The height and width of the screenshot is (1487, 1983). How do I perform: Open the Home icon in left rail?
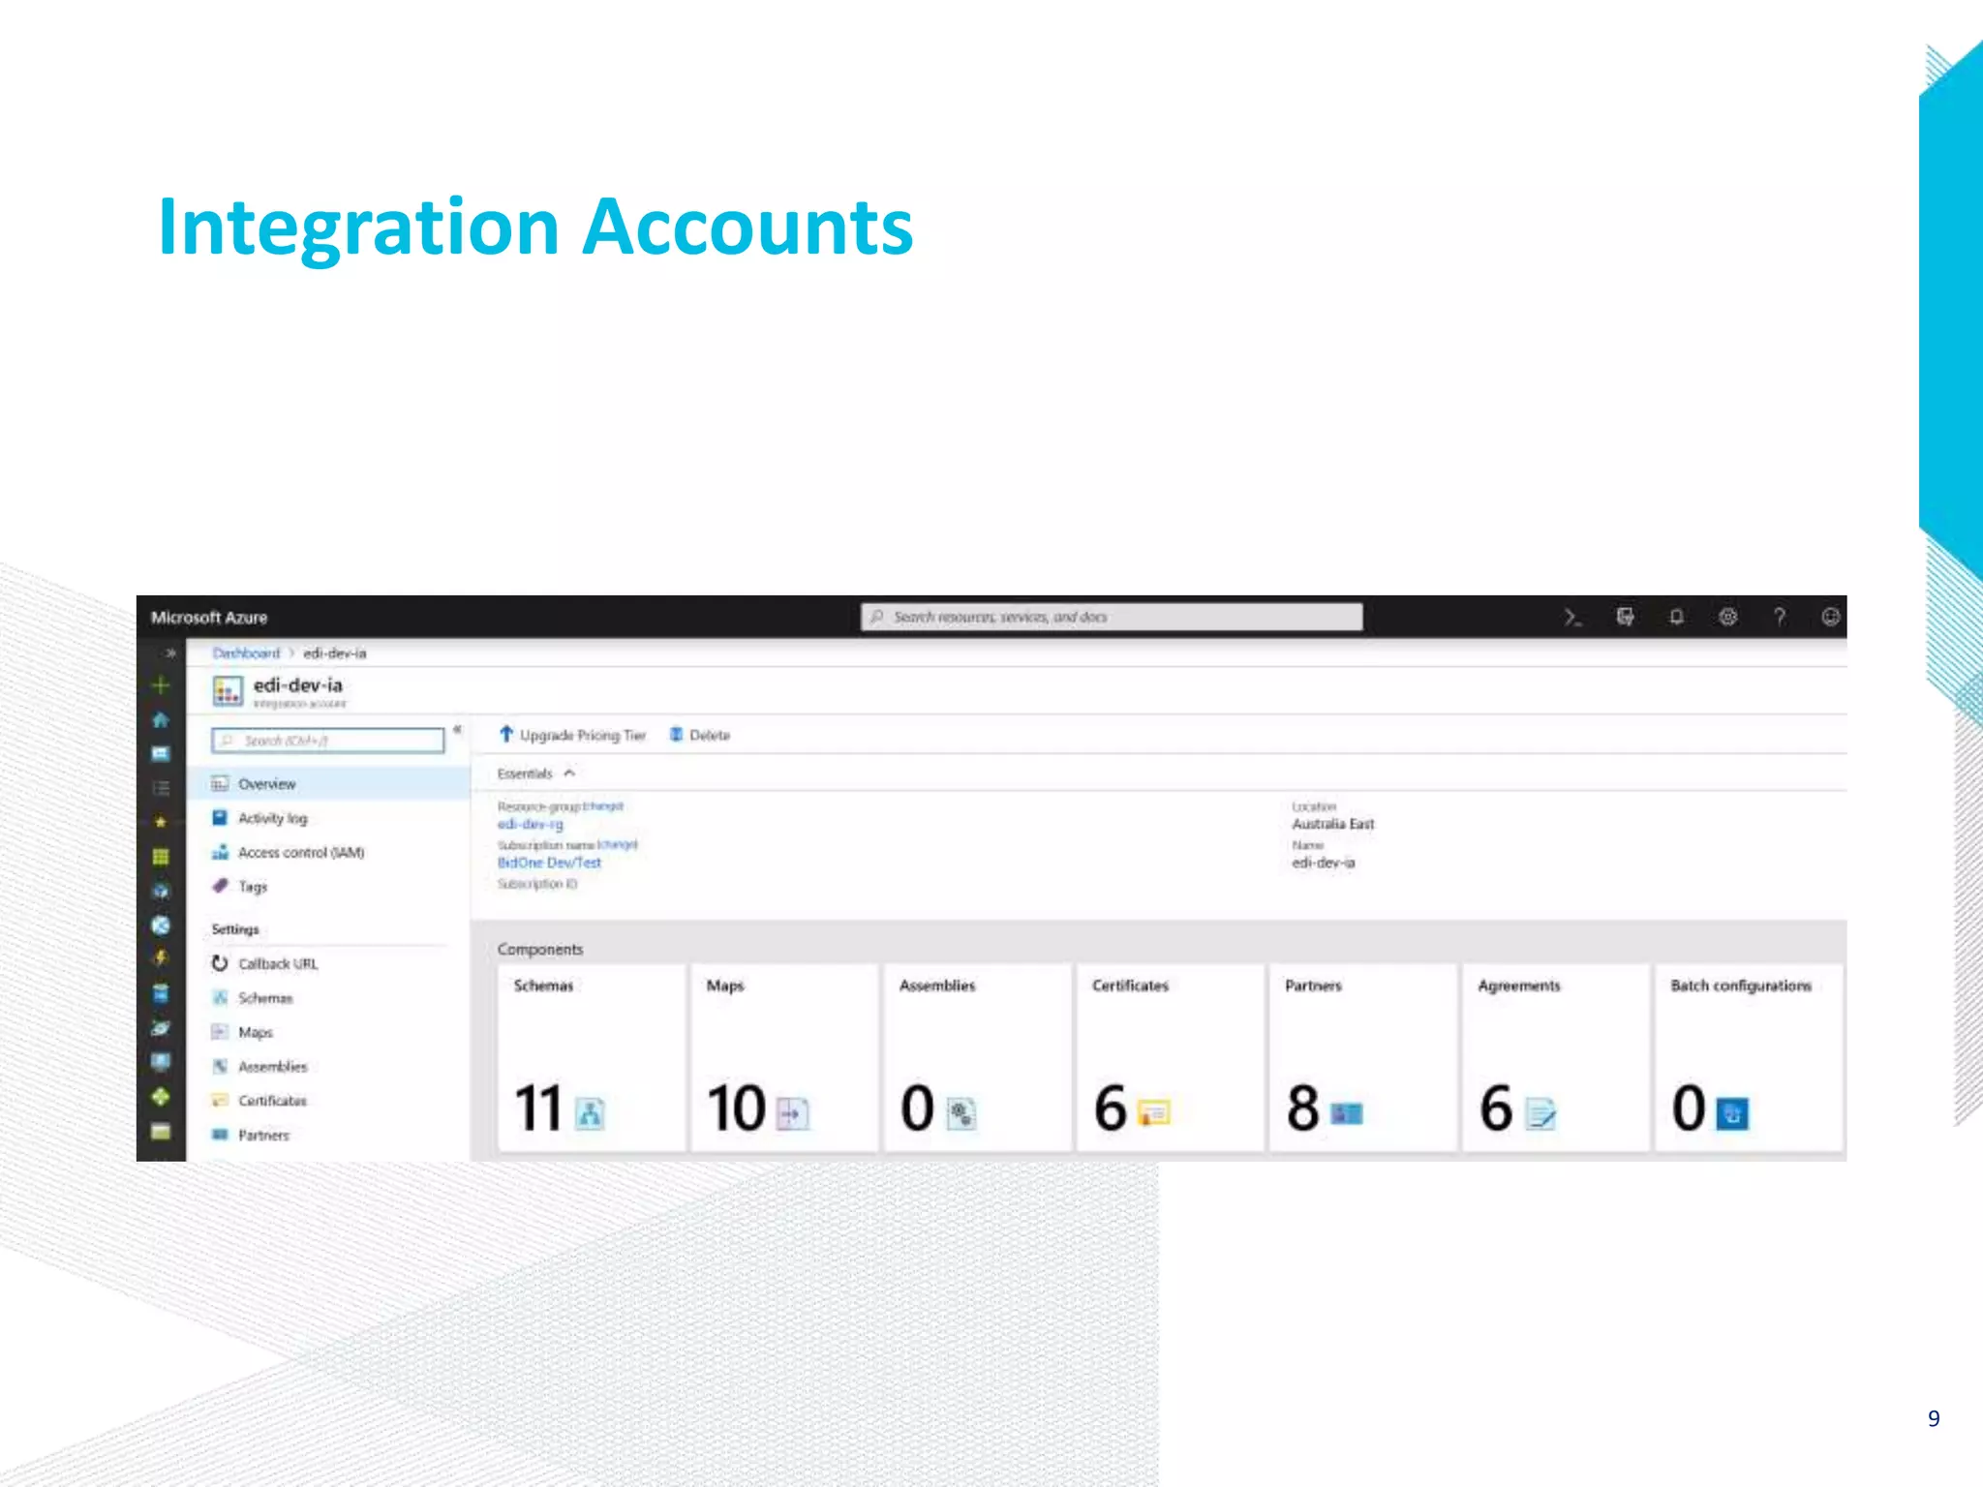click(161, 719)
